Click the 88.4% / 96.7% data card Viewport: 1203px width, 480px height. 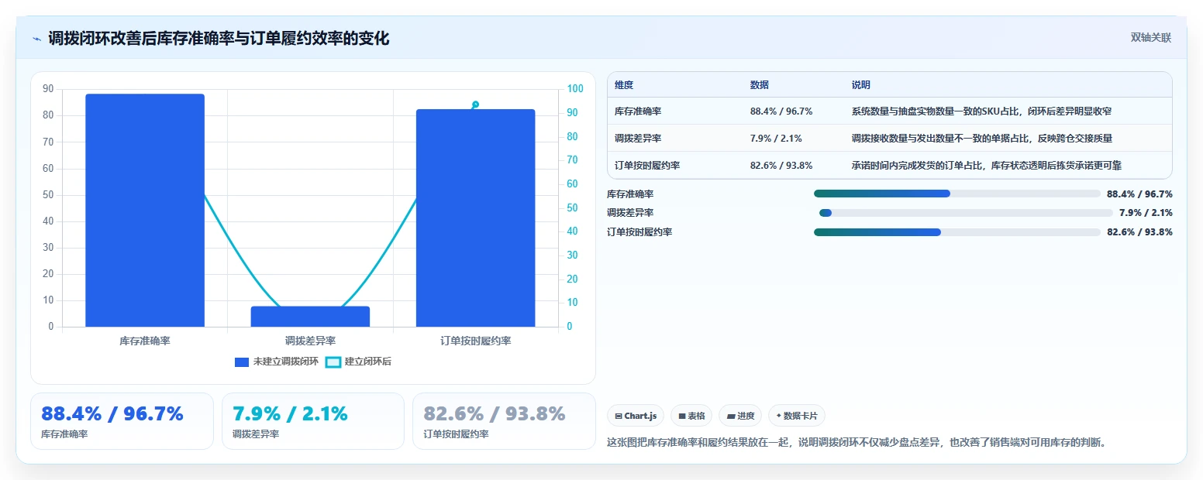122,421
